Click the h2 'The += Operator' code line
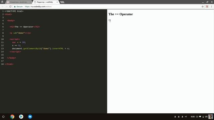214x120 pixels. (25, 27)
